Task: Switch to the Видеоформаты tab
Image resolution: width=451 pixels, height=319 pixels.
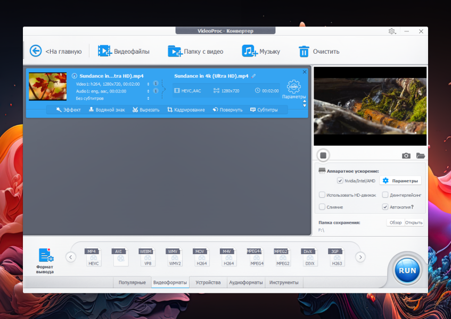Action: 170,282
